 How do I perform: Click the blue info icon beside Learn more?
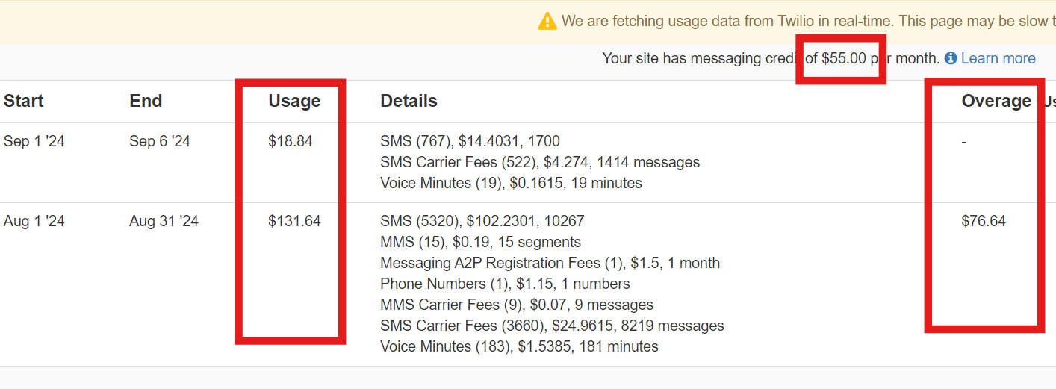coord(951,58)
